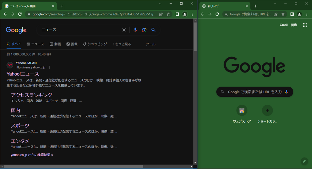Go back in right Chrome window

[x=203, y=14]
